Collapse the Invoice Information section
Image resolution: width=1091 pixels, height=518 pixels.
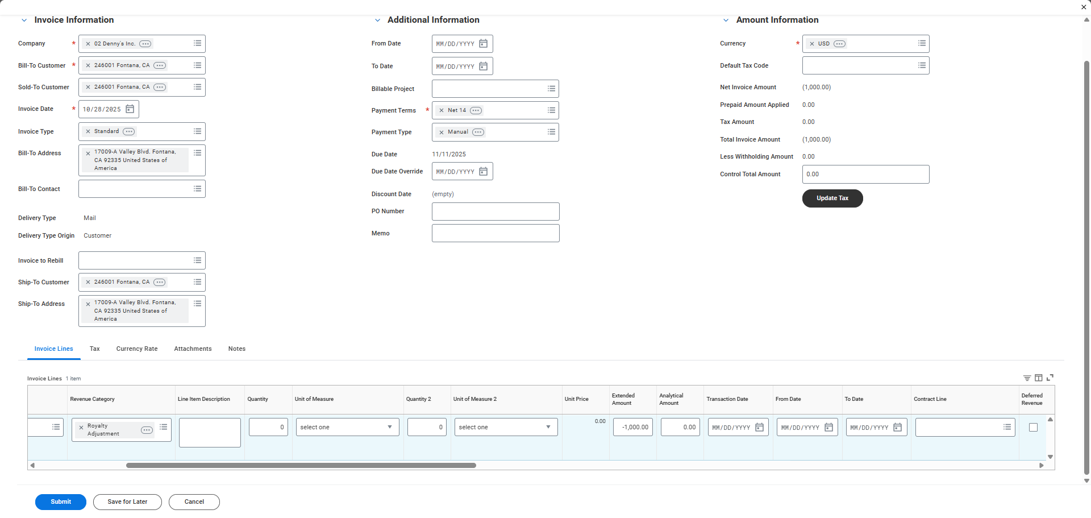point(24,20)
